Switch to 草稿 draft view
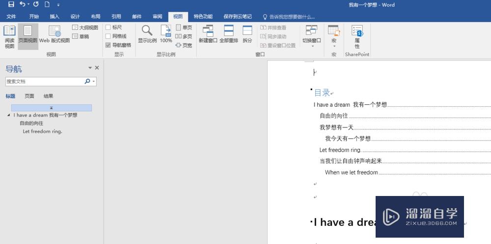Viewport: 491px width, 244px height. tap(81, 36)
